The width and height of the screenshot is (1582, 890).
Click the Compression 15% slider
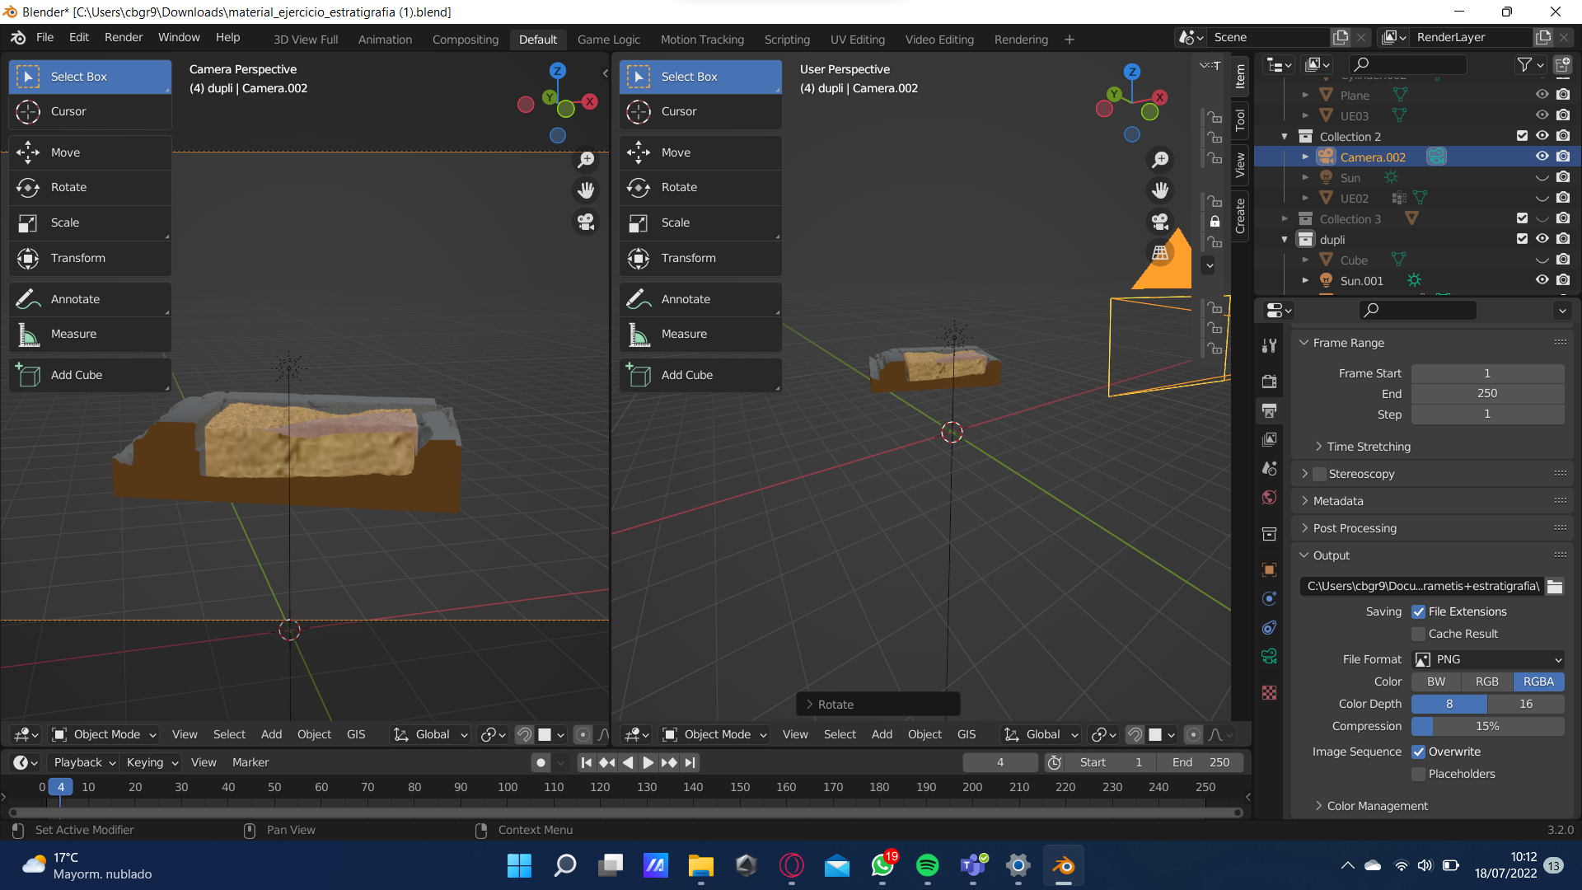[1487, 726]
